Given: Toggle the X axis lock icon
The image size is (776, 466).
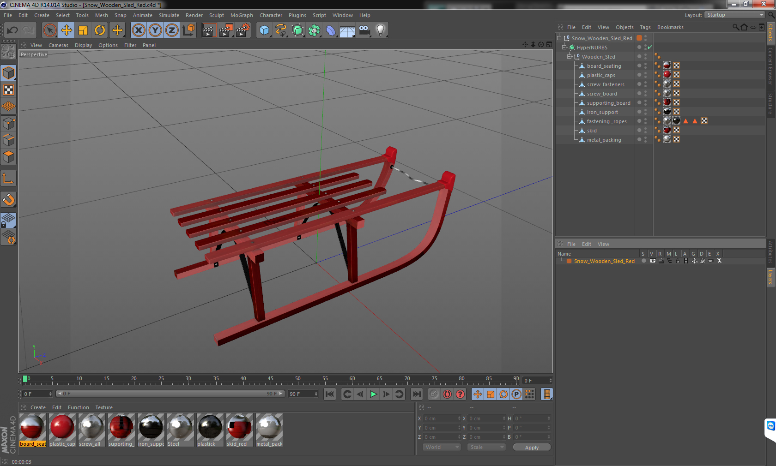Looking at the screenshot, I should click(x=139, y=30).
